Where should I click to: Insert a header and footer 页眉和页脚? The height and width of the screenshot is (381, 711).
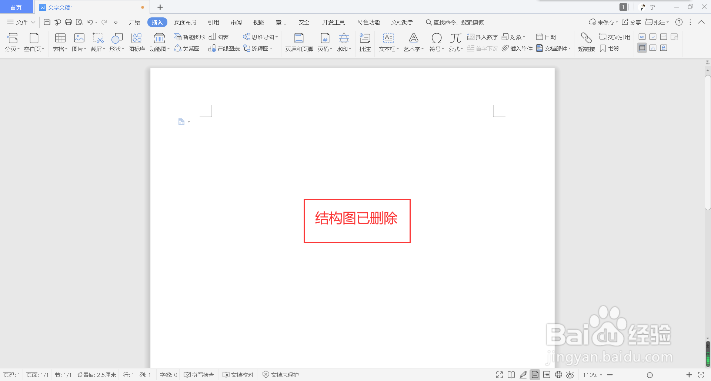coord(298,42)
